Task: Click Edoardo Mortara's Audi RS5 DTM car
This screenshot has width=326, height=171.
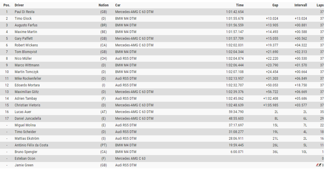Action: [126, 85]
